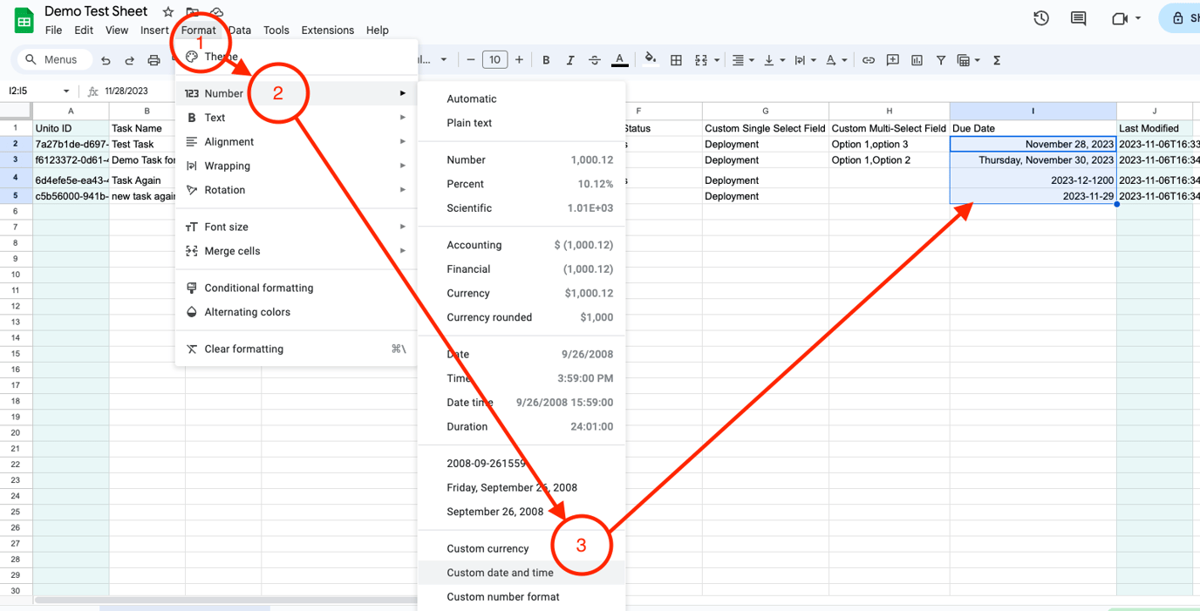
Task: Open the Borders picker icon
Action: [676, 59]
